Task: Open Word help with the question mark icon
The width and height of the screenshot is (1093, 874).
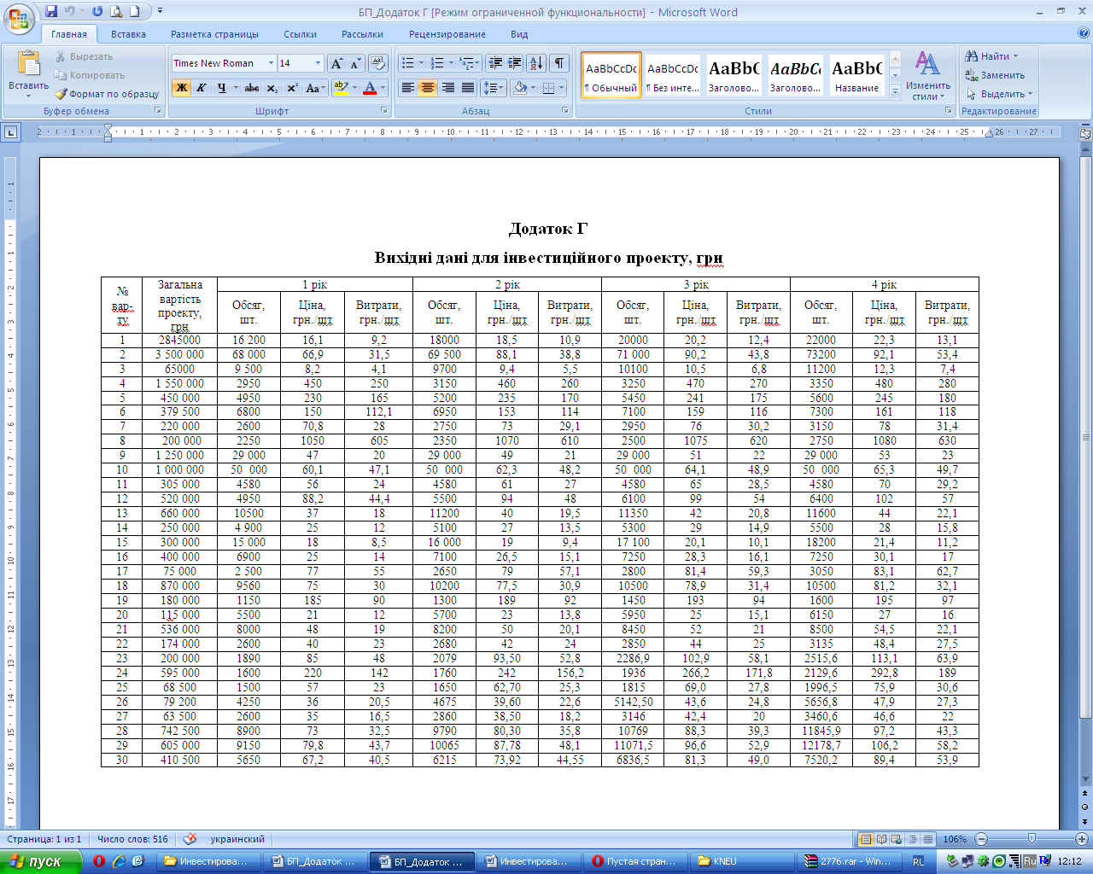Action: tap(1084, 34)
